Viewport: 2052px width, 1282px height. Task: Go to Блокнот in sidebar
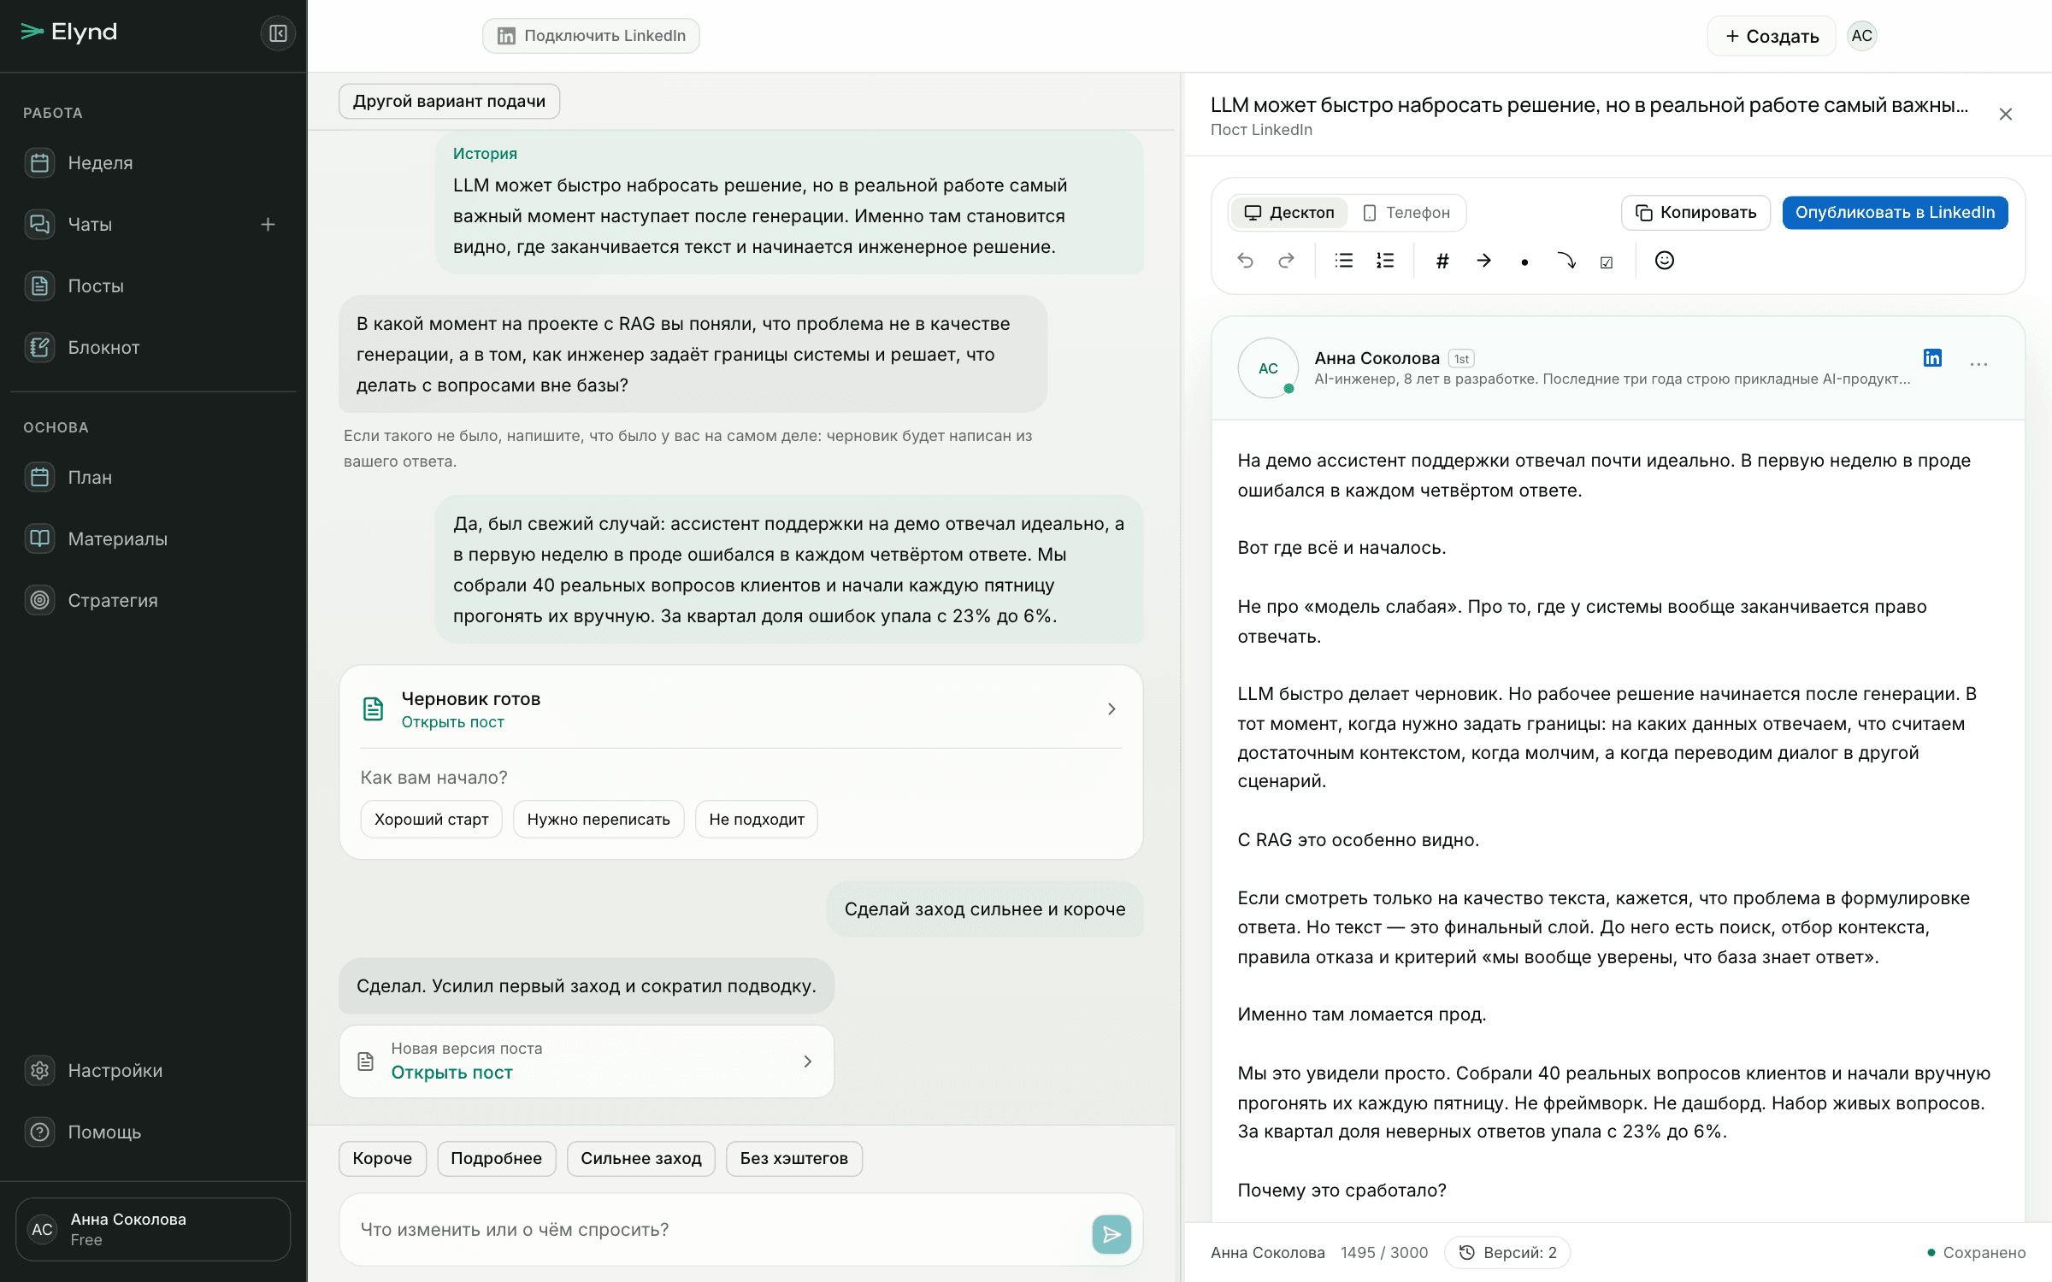(153, 347)
